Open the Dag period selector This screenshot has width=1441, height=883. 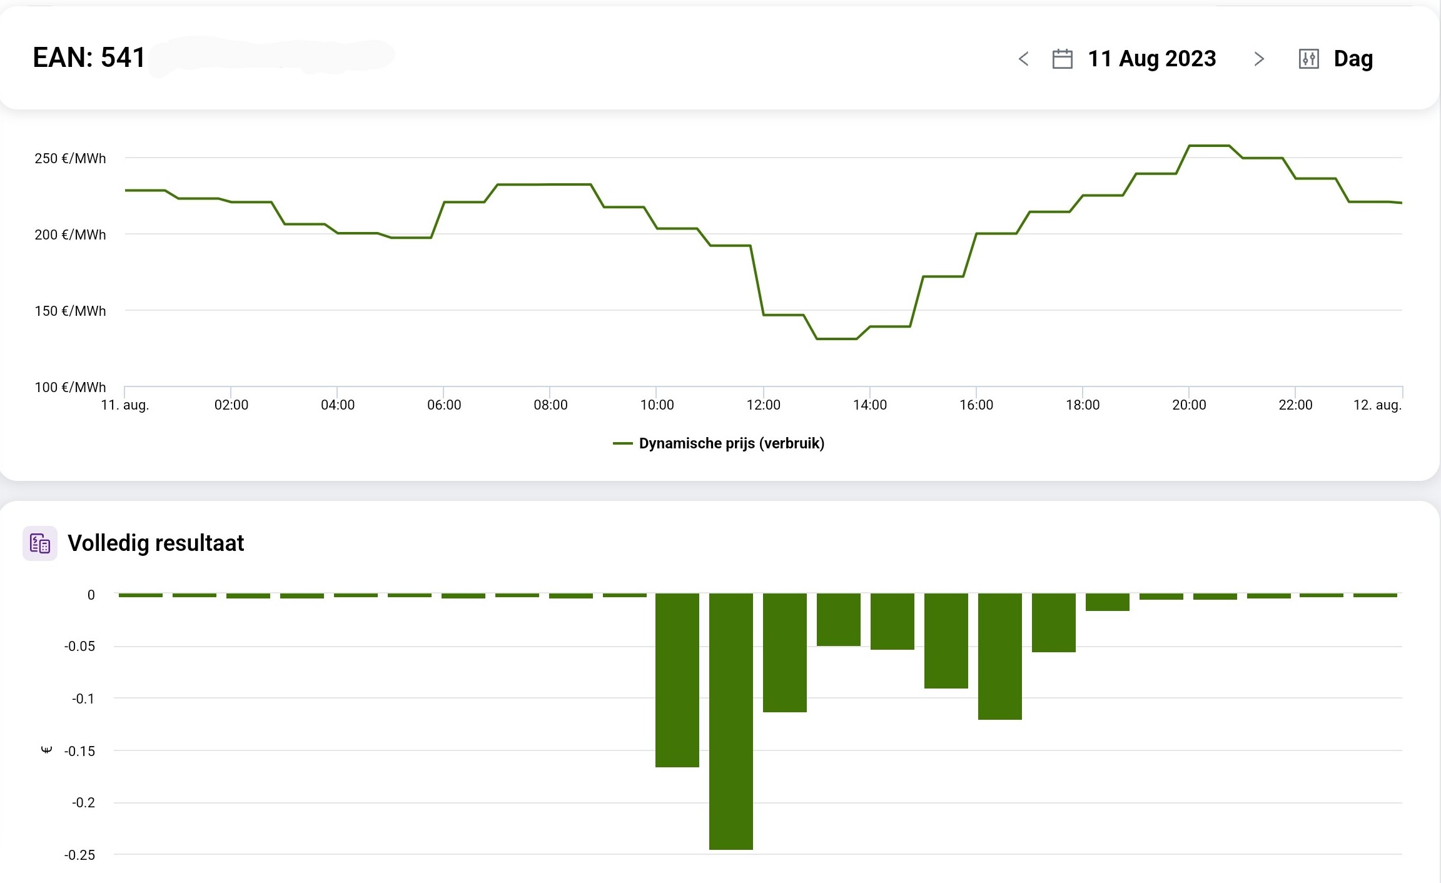coord(1353,59)
